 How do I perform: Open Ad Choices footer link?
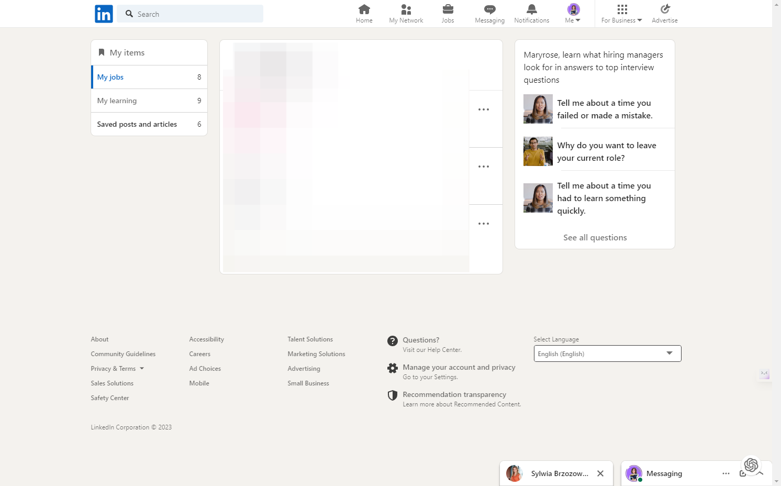tap(205, 369)
